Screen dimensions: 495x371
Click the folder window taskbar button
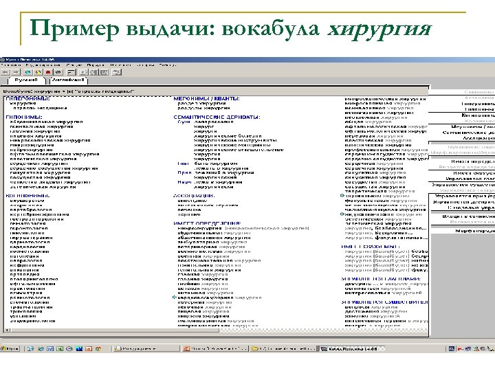click(x=283, y=348)
